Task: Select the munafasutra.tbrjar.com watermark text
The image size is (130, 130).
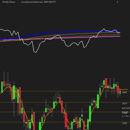Action: point(32,2)
